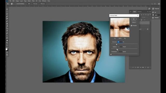
Task: Click the Share icon at top right
Action: [x=159, y=4]
